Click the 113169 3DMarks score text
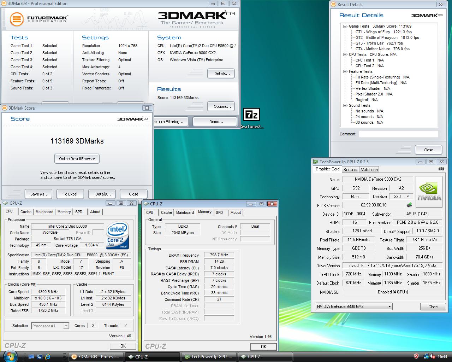 click(77, 141)
